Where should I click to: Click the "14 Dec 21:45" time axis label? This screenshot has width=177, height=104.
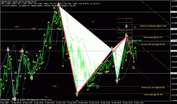tap(105, 103)
